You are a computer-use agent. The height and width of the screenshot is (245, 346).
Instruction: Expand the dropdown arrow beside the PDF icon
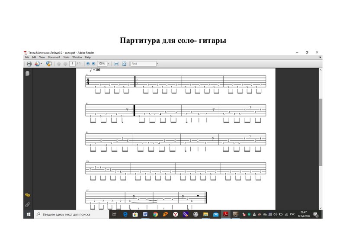(x=42, y=64)
